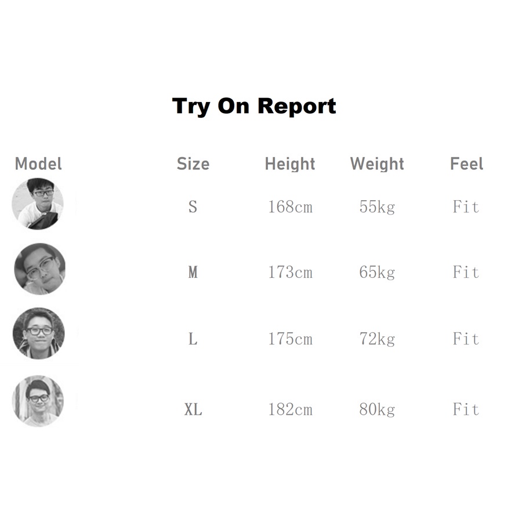The width and height of the screenshot is (522, 522).
Task: Select the Feel column header
Action: tap(466, 164)
